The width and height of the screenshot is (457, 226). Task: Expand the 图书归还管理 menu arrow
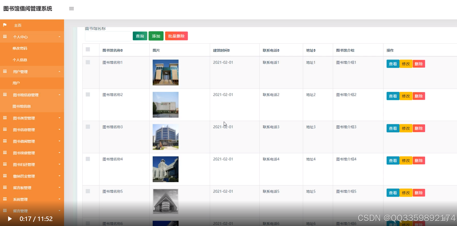(x=59, y=164)
